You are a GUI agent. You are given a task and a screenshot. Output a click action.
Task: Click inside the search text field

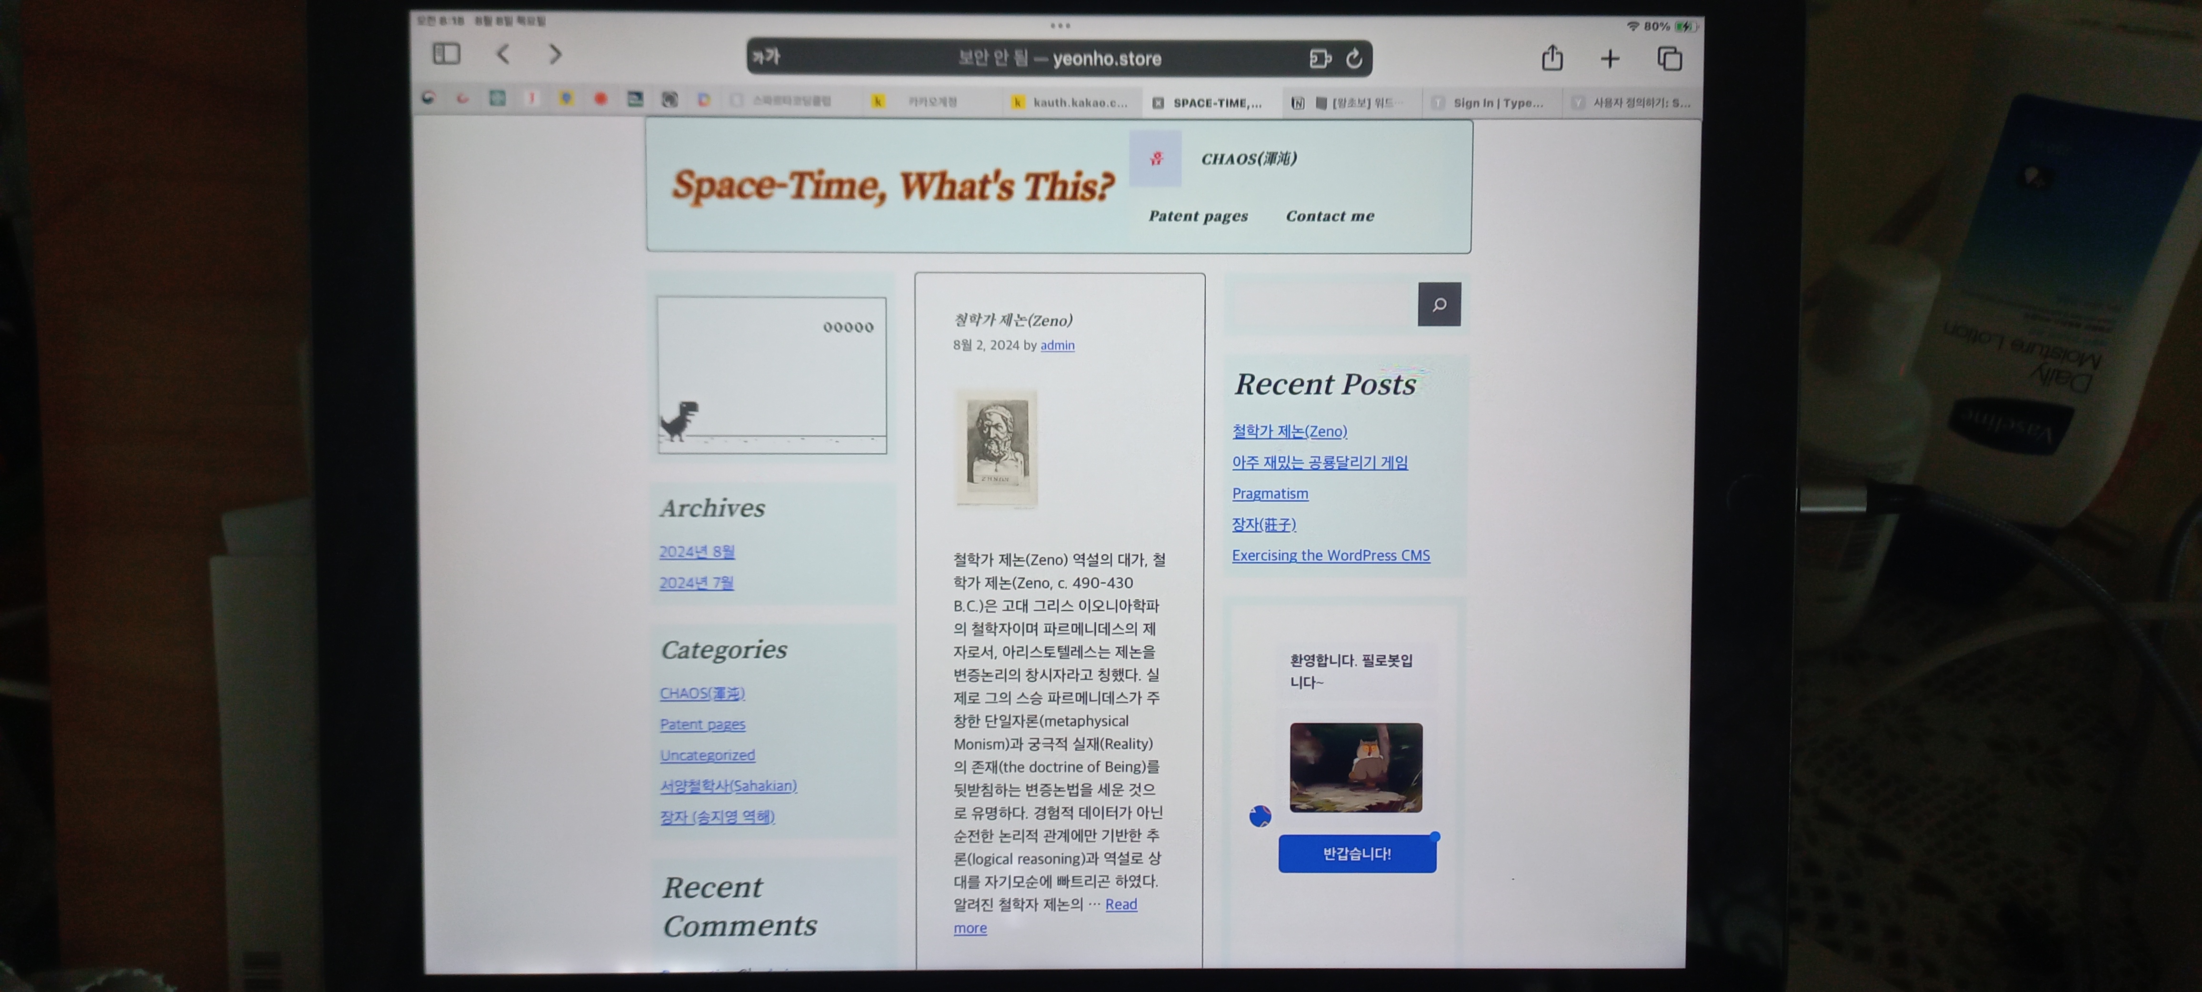click(1325, 304)
